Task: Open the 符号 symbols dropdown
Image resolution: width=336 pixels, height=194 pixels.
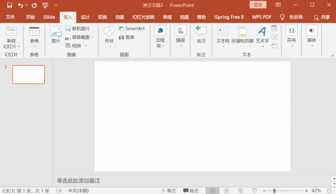Action: coord(291,36)
